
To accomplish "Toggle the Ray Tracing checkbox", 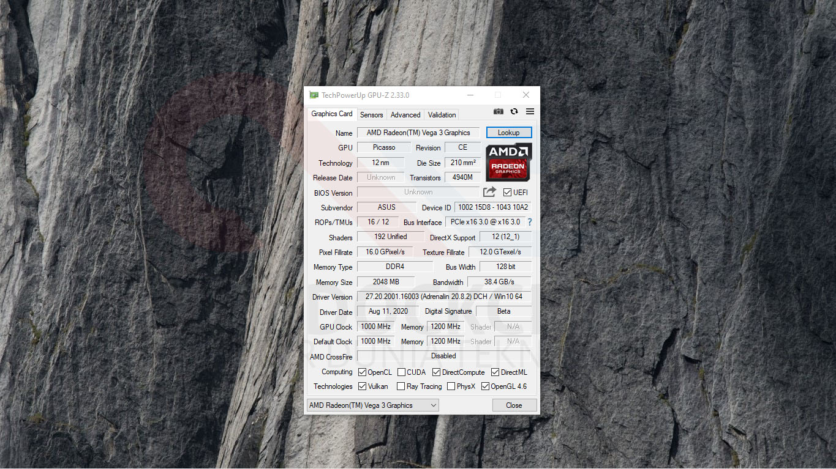I will tap(401, 386).
